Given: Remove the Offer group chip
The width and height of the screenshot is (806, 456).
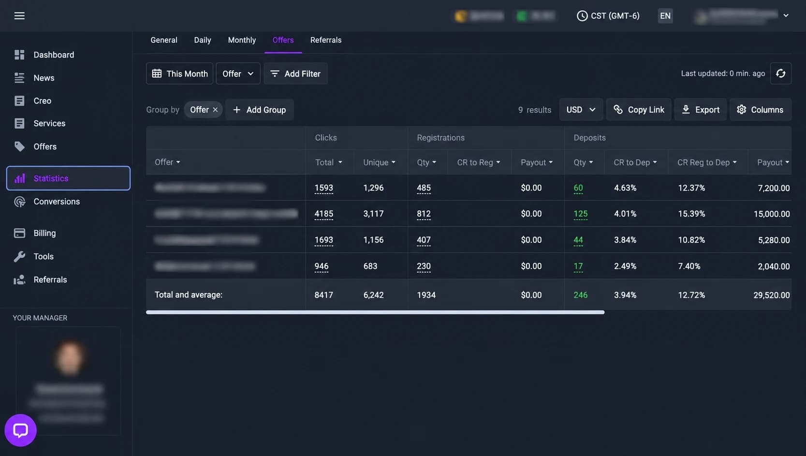Looking at the screenshot, I should coord(215,110).
